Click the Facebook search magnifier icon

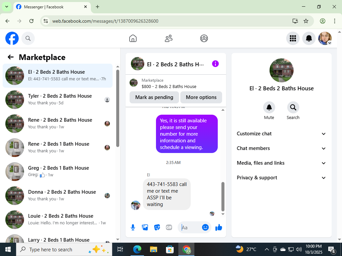click(x=28, y=38)
